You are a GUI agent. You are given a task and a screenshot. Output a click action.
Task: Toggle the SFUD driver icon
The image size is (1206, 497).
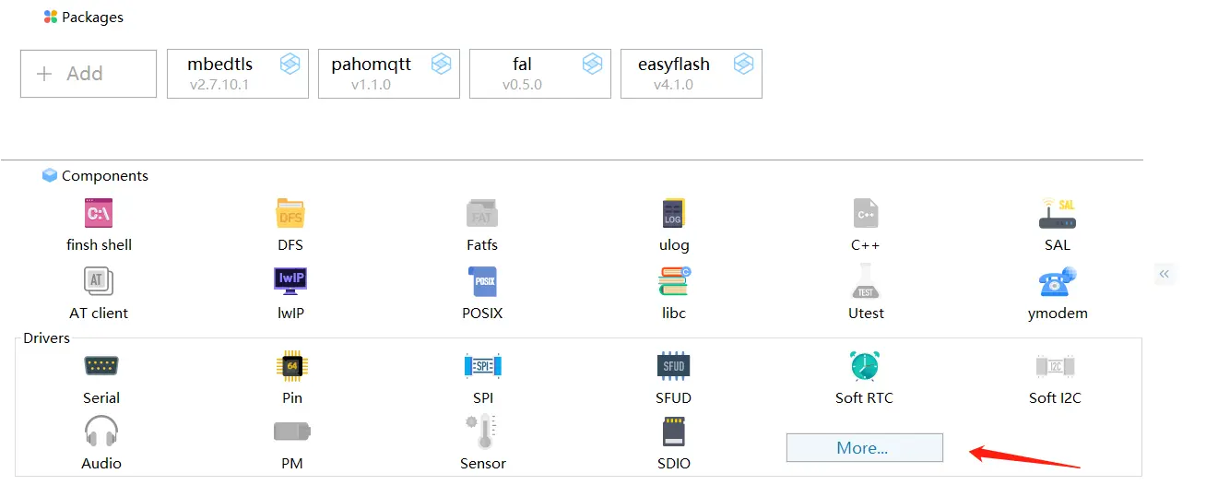[673, 366]
